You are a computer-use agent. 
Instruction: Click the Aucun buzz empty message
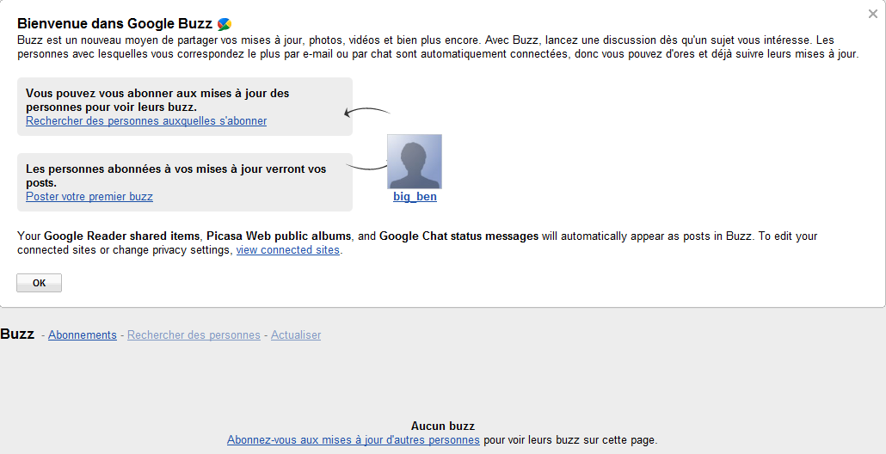442,426
